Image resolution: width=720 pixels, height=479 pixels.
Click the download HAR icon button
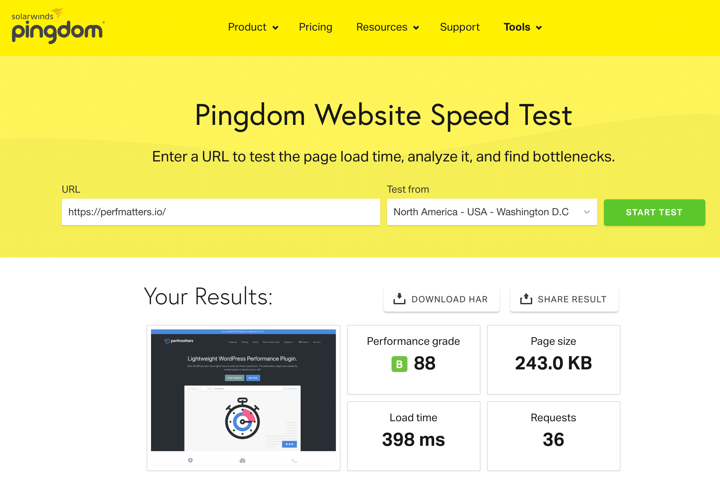pos(399,299)
